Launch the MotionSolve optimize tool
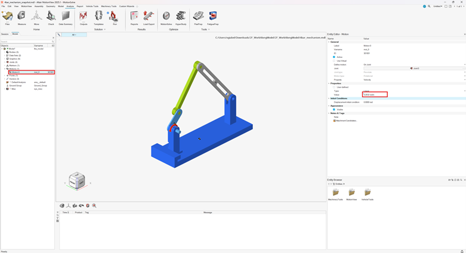The height and width of the screenshot is (253, 466). [166, 16]
